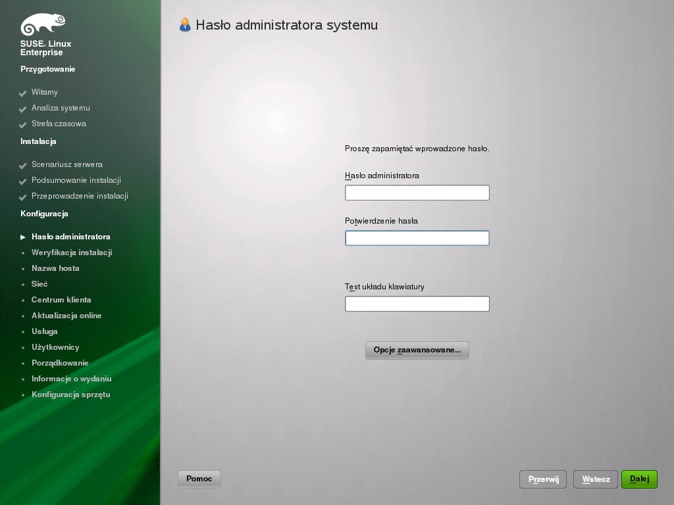Select Hasło administratora step in sidebar
The width and height of the screenshot is (674, 505).
tap(71, 237)
